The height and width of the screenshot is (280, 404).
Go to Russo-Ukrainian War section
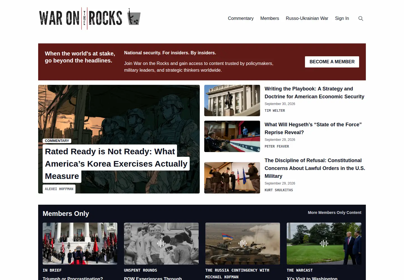tap(307, 18)
